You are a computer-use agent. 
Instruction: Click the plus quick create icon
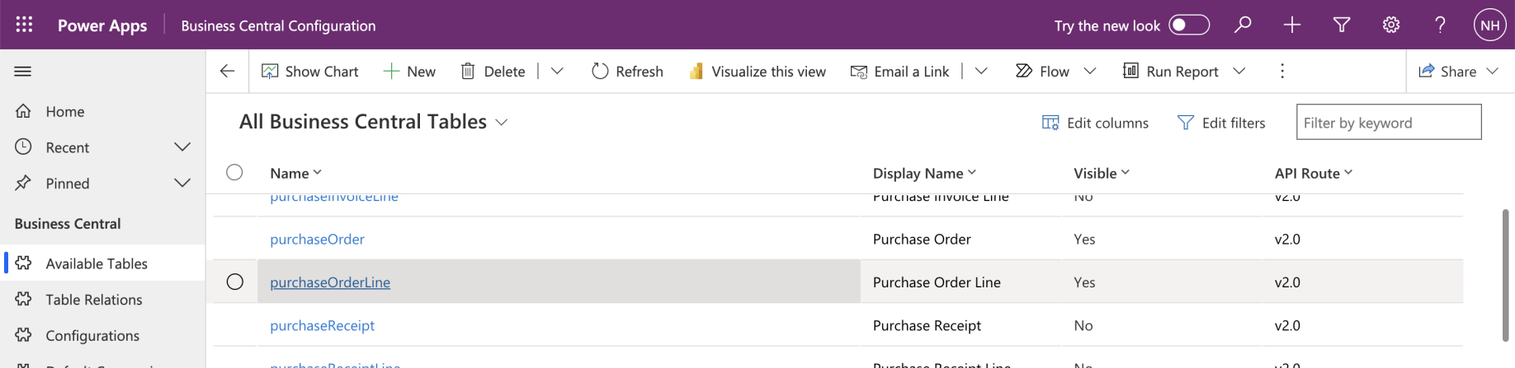1292,25
